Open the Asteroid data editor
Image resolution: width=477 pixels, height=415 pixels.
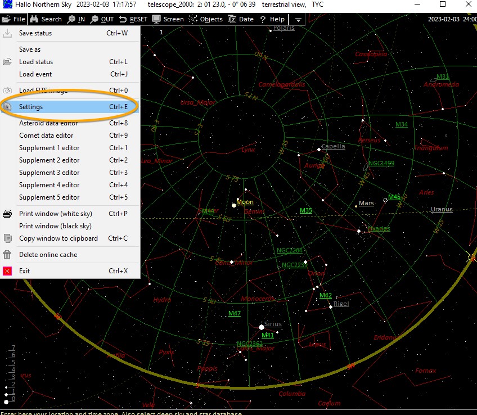[70, 123]
